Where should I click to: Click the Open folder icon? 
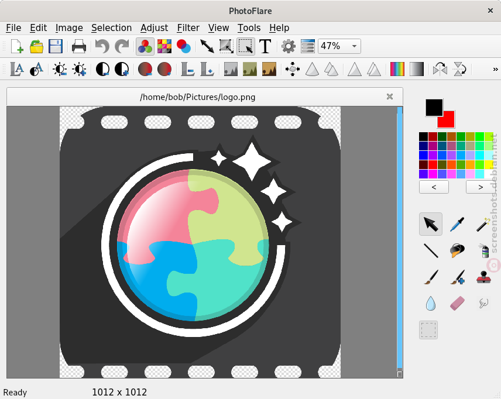point(36,46)
